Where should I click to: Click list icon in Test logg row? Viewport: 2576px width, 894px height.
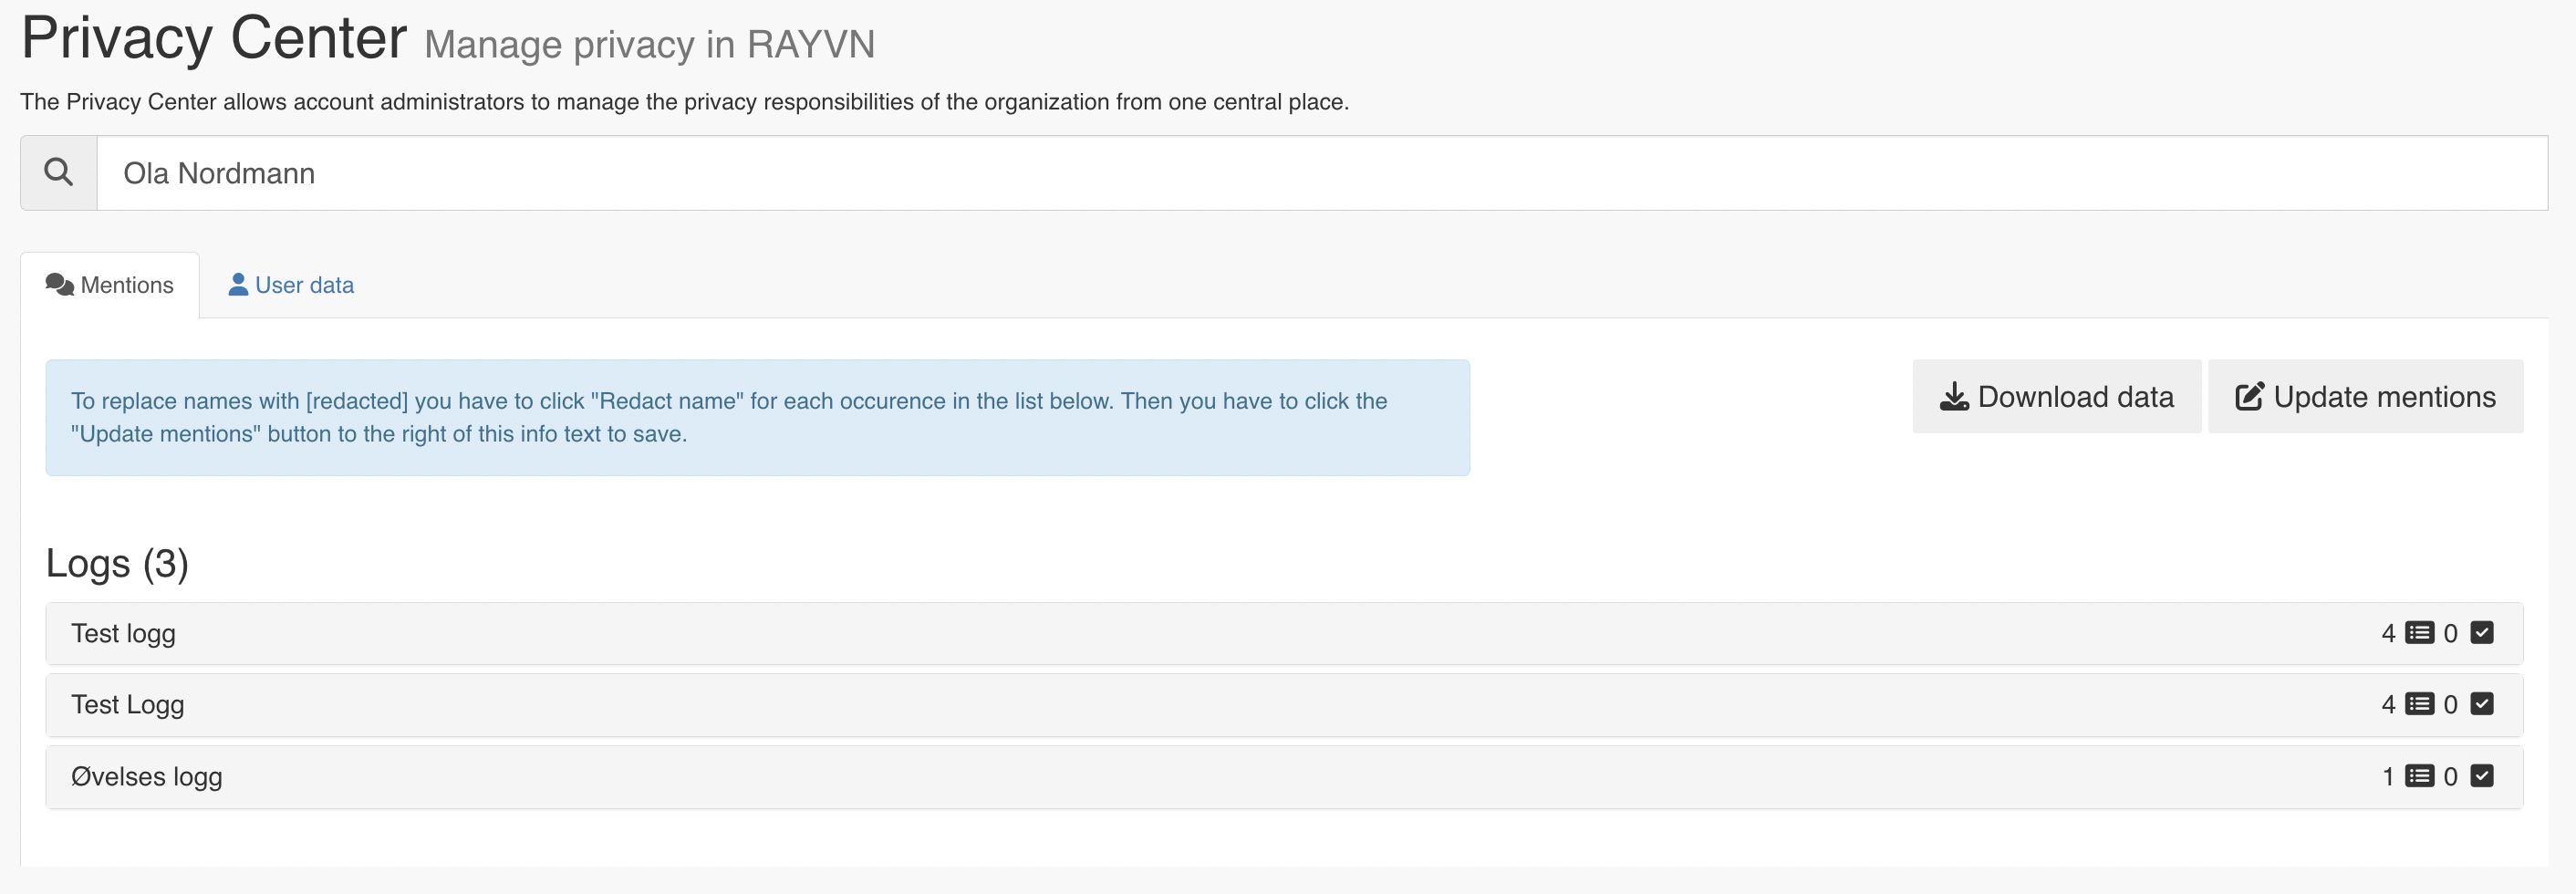click(x=2419, y=633)
